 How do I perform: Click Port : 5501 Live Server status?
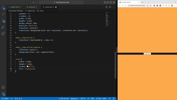[x=101, y=99]
